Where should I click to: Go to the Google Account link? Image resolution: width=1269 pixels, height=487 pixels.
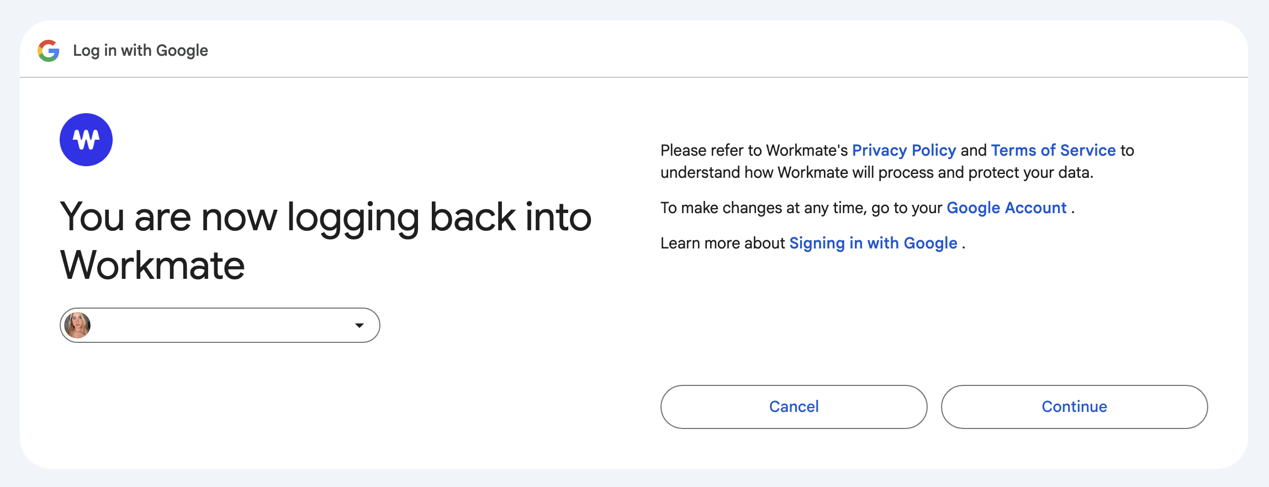click(x=1006, y=208)
